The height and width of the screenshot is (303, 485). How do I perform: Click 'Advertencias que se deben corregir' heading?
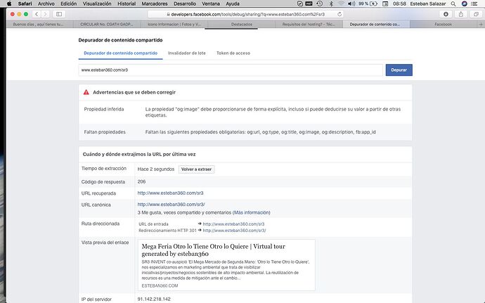[134, 92]
